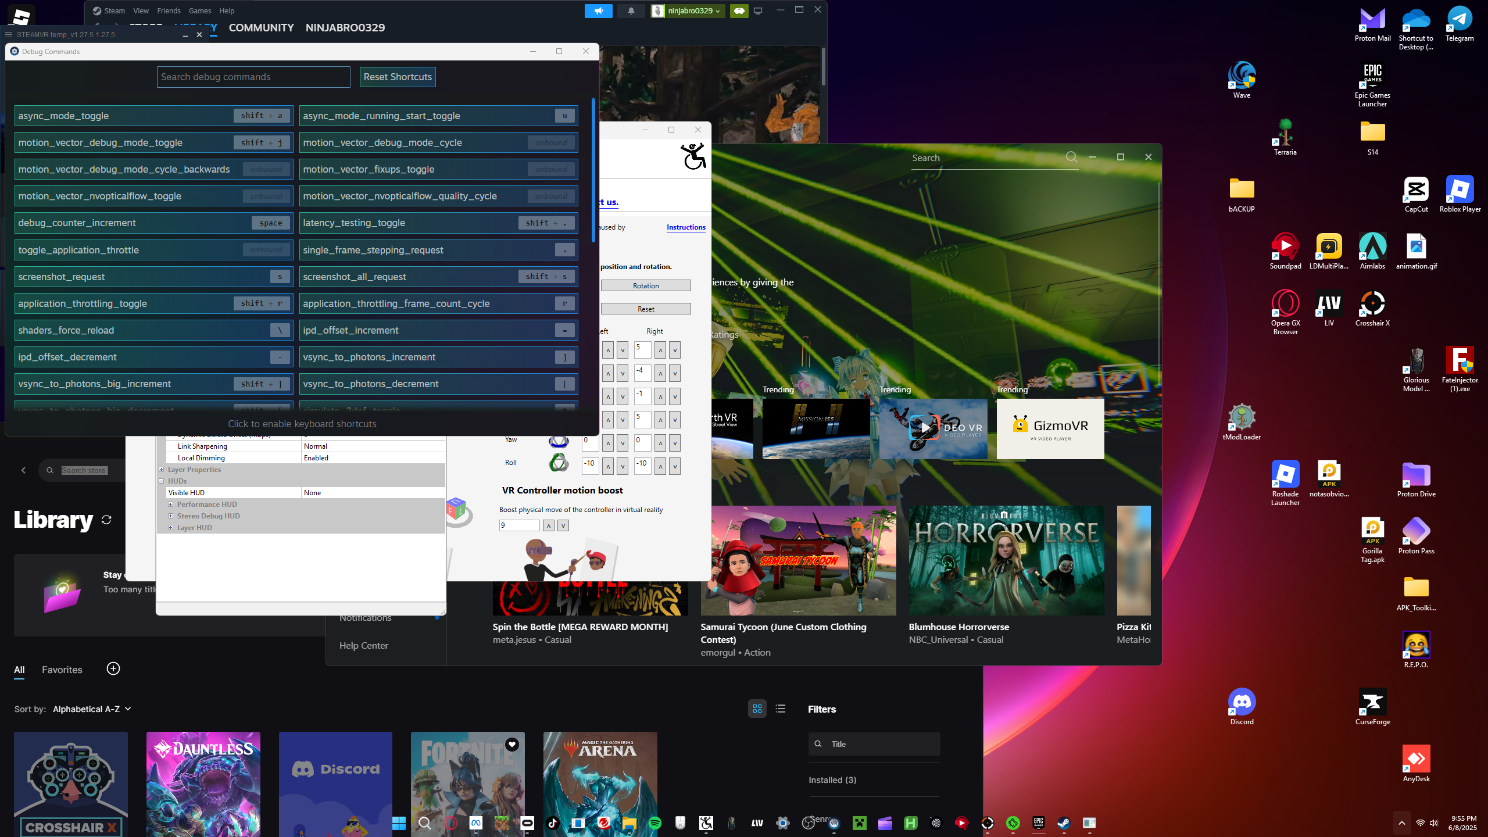Switch library to list view
1488x837 pixels.
click(781, 709)
